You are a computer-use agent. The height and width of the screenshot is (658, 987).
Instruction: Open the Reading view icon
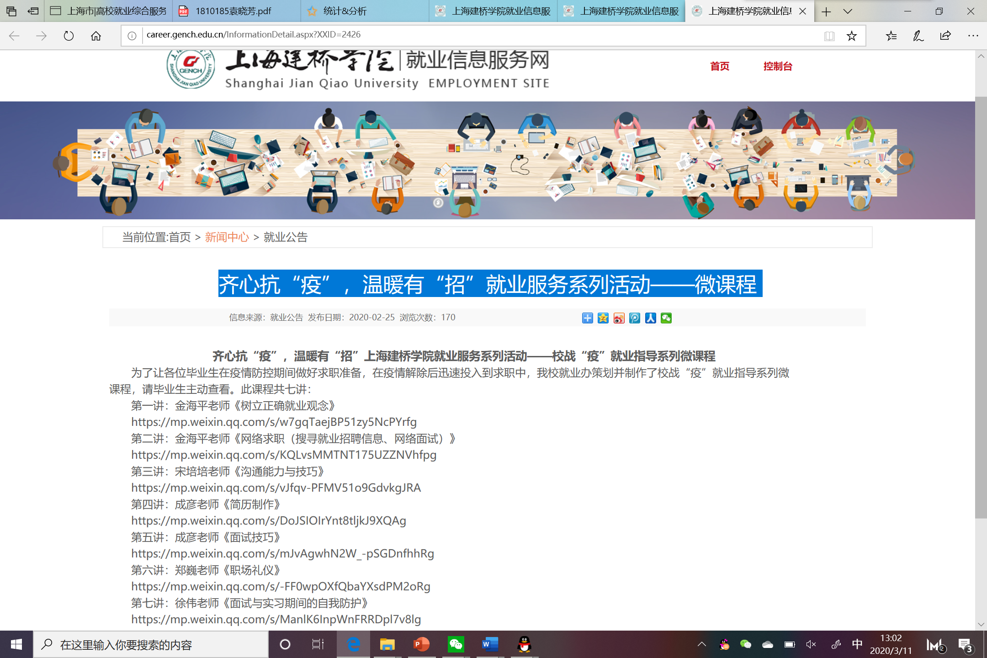pos(829,36)
